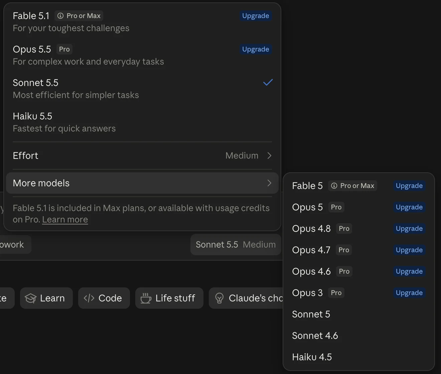Pick Haiku 4.5 in the submenu
441x374 pixels.
pos(359,357)
